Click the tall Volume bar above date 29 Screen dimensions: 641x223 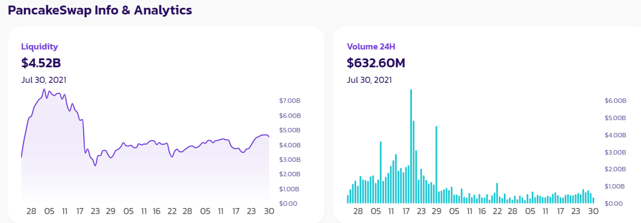pos(436,165)
